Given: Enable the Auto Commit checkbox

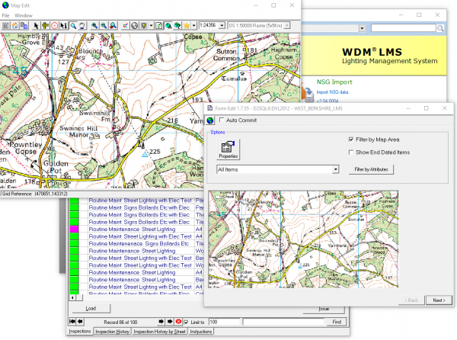Looking at the screenshot, I should 222,120.
